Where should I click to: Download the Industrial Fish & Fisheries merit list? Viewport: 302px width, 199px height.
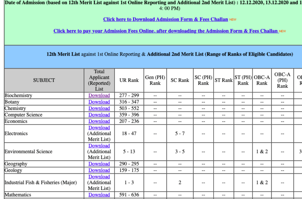click(99, 177)
